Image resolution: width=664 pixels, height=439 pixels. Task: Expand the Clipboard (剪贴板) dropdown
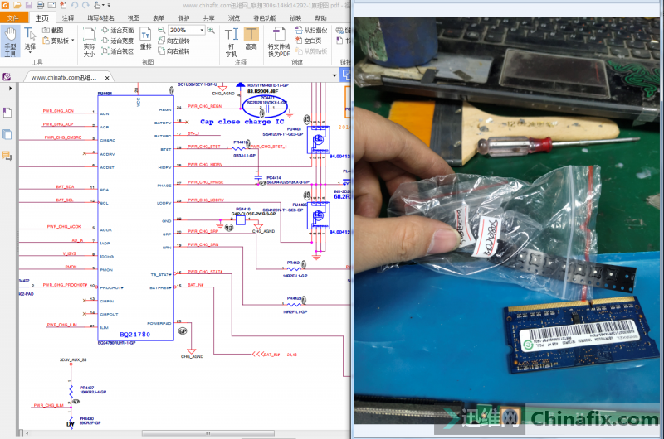(x=72, y=40)
